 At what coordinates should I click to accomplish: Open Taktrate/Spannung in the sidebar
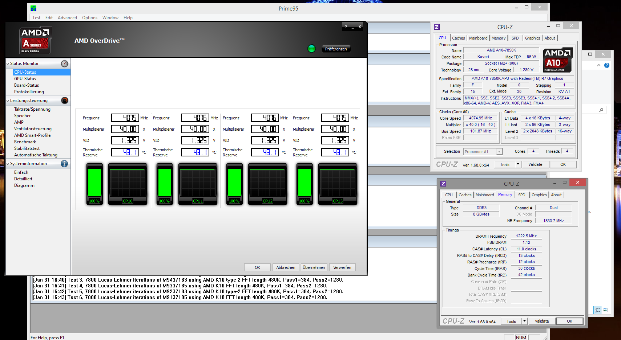32,109
